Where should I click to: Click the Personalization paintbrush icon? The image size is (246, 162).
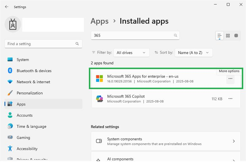pyautogui.click(x=10, y=93)
